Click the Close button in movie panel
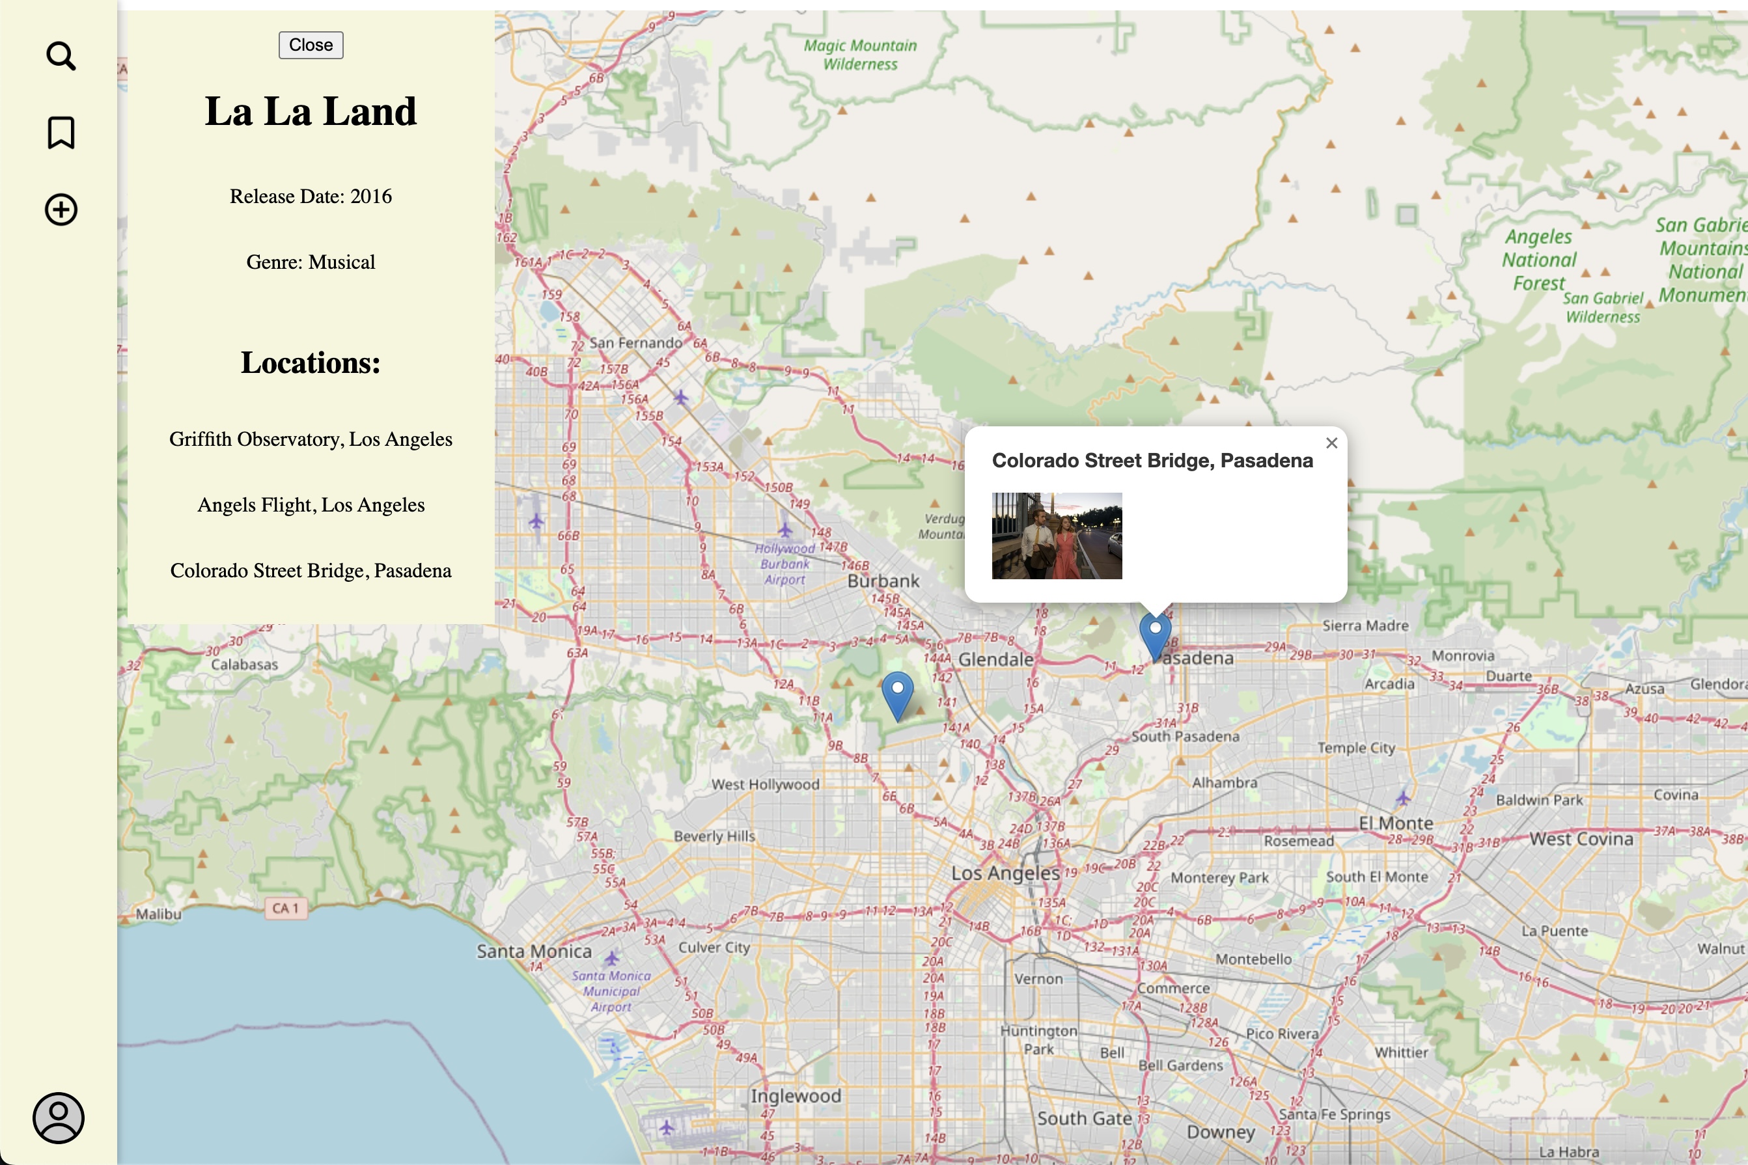 click(x=311, y=46)
